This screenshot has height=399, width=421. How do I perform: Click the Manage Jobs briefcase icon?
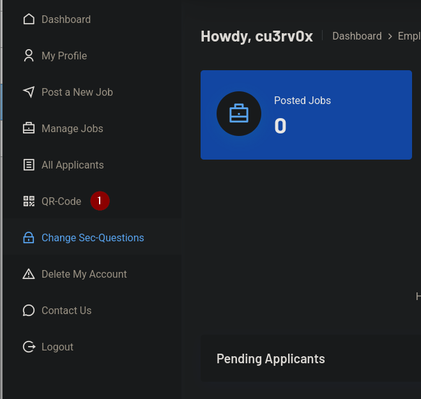tap(29, 128)
